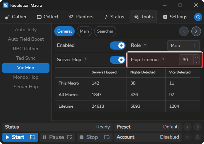Open the Planters tab
The height and width of the screenshot is (144, 204).
[x=81, y=17]
